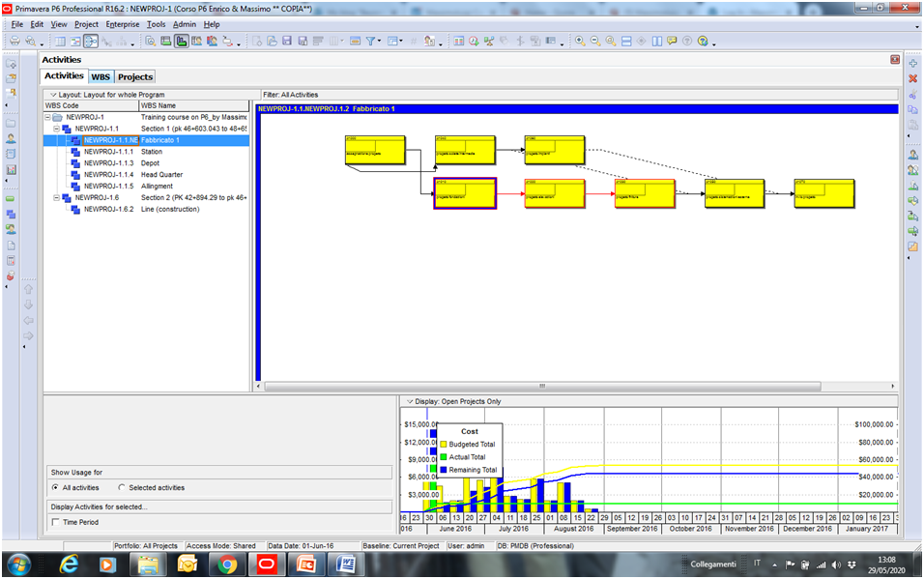Collapse the NEWPROJ-1.6 WBS node
The height and width of the screenshot is (579, 924).
tap(57, 197)
